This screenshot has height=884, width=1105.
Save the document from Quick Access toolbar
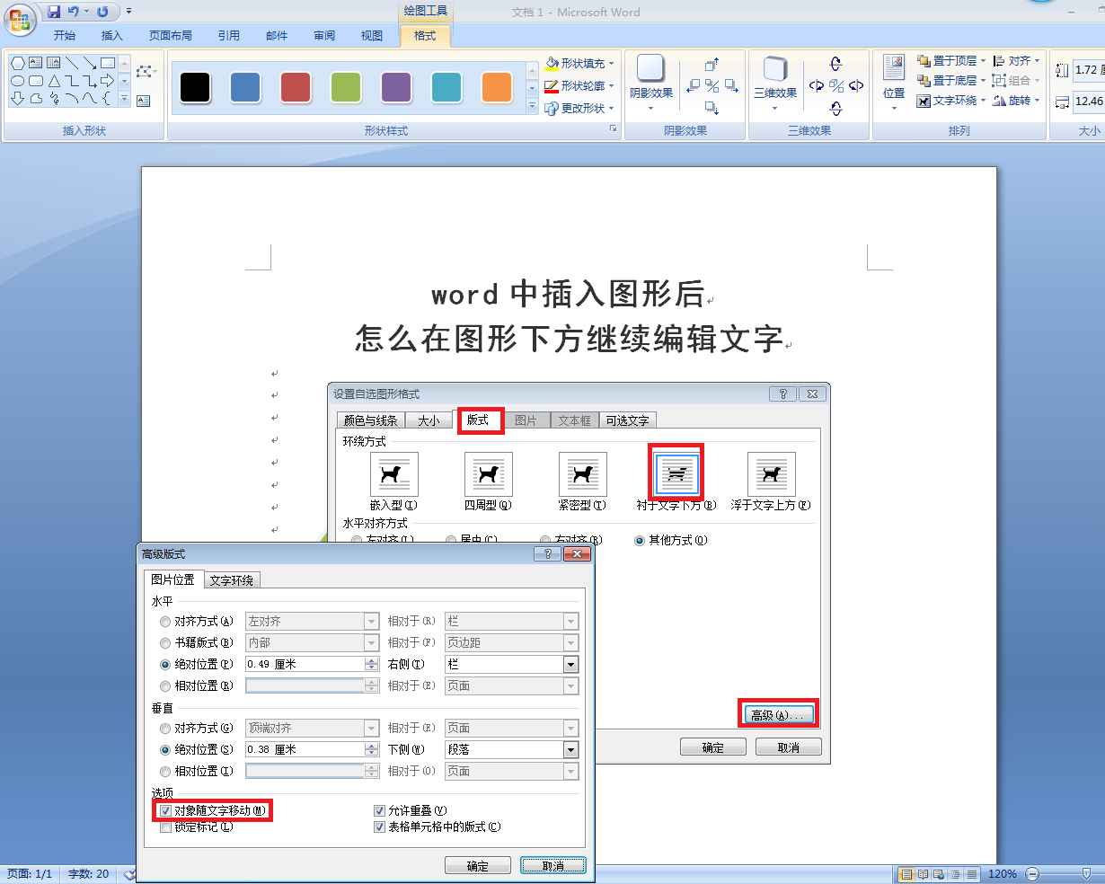54,12
